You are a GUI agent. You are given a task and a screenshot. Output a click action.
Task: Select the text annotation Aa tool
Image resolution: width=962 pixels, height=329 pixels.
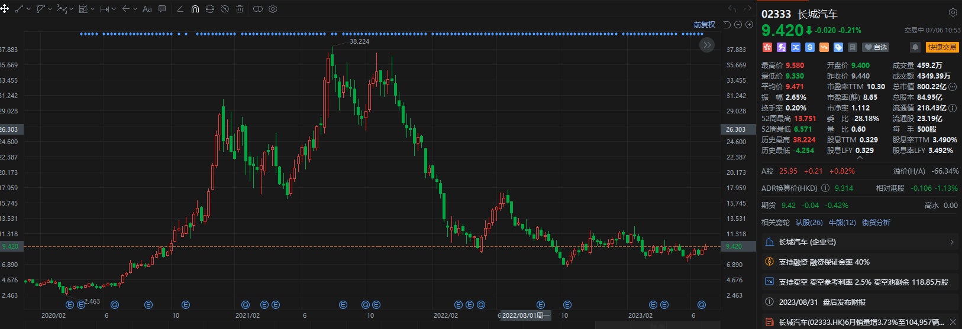[147, 9]
